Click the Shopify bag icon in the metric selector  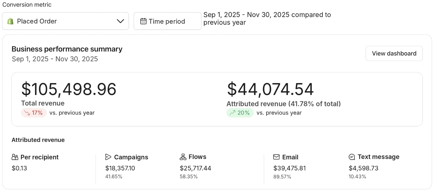[10, 21]
